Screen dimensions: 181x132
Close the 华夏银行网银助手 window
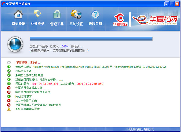click(x=177, y=4)
